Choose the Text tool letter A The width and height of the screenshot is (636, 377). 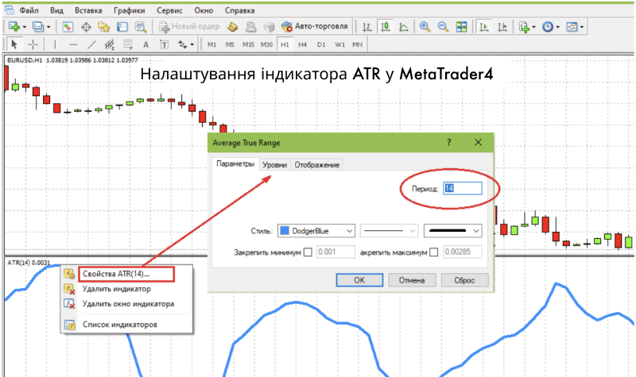pyautogui.click(x=146, y=44)
